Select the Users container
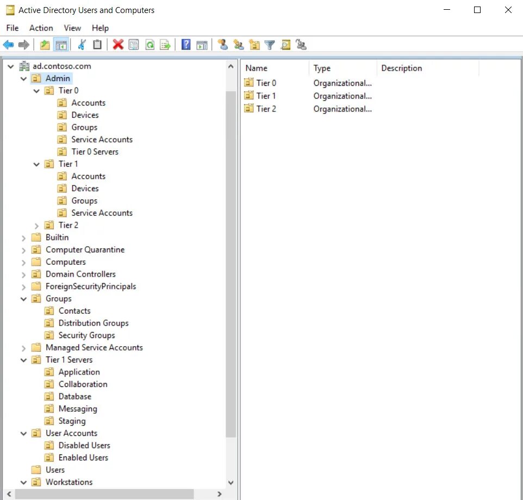 (55, 470)
